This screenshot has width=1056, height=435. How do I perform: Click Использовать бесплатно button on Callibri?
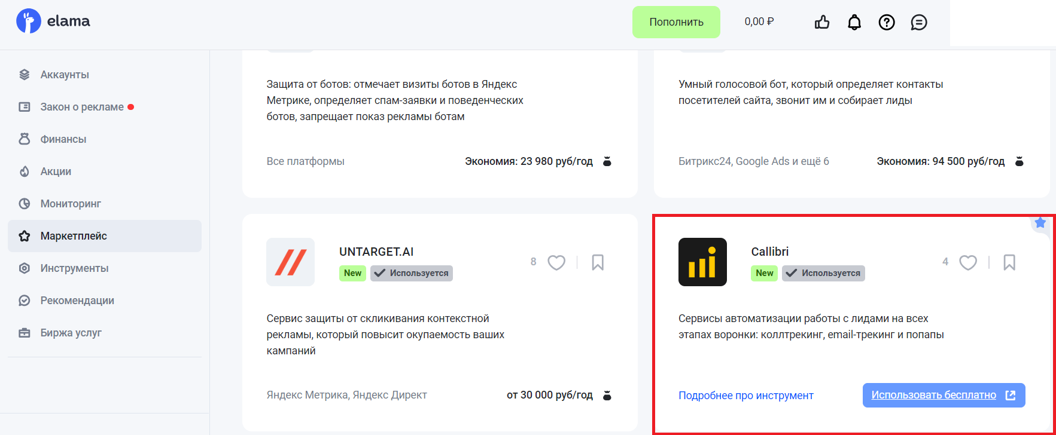tap(944, 395)
